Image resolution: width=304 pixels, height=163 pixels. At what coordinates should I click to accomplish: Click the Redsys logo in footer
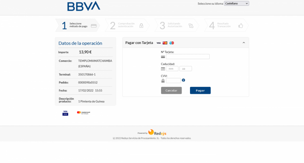tap(157, 132)
